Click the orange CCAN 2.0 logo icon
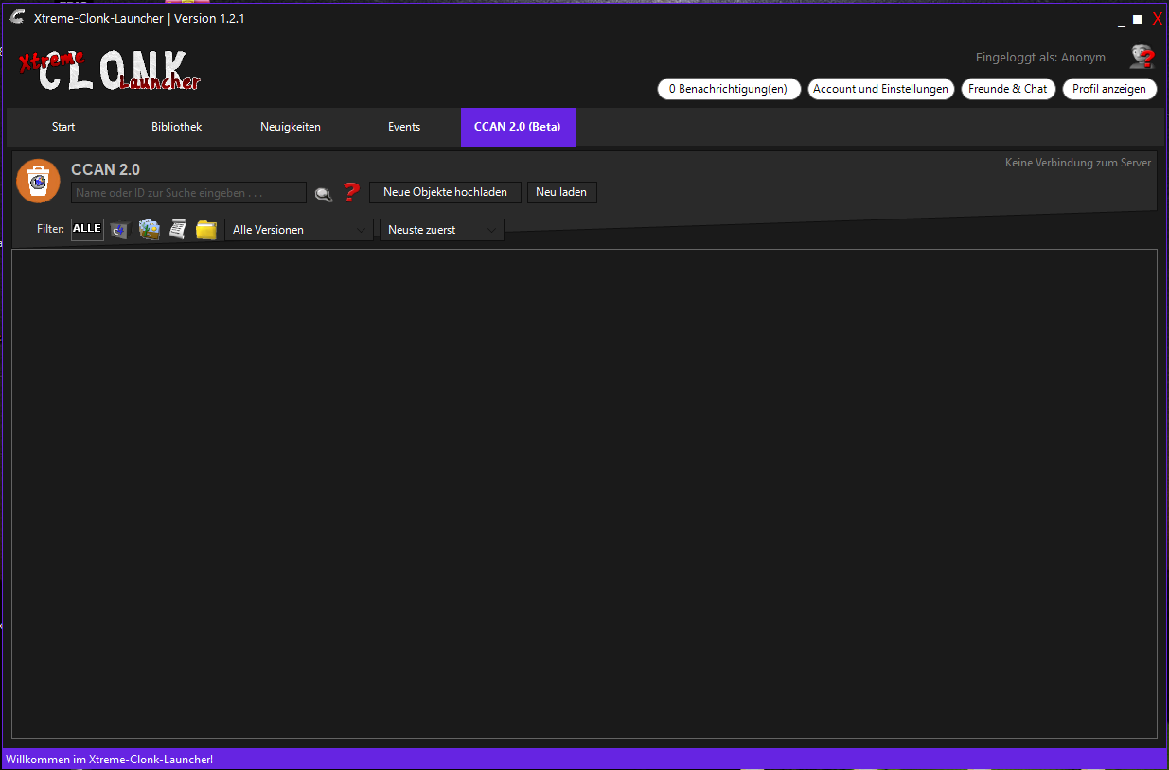This screenshot has width=1169, height=770. (38, 181)
